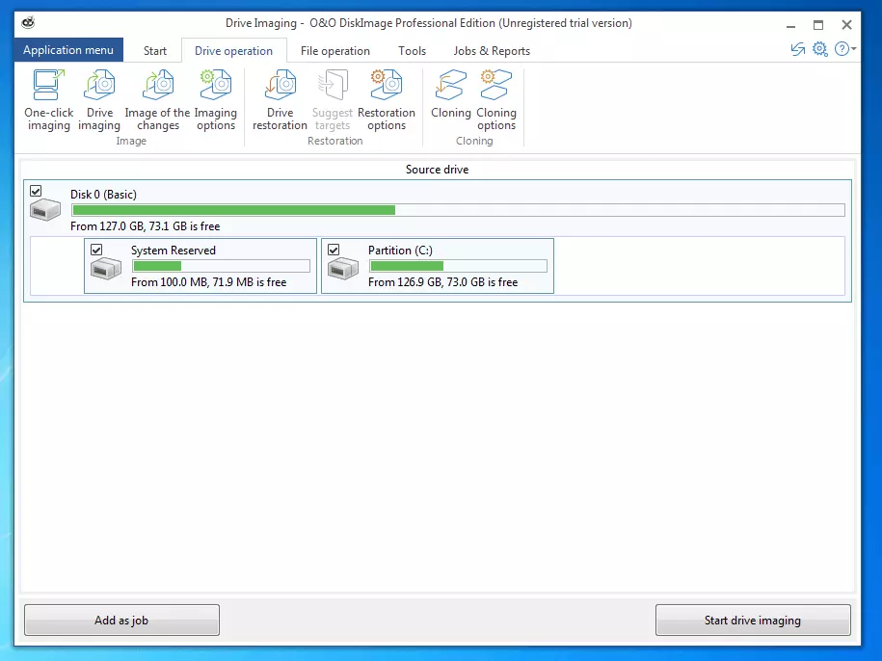
Task: Toggle the Partition (C:) checkbox
Action: point(334,249)
